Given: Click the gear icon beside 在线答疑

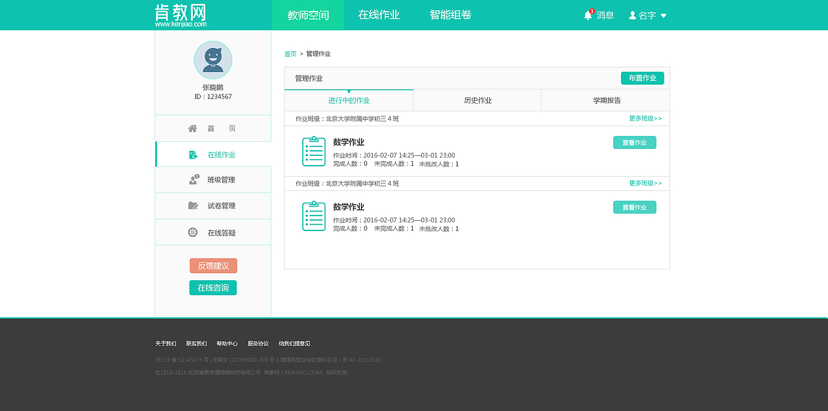Looking at the screenshot, I should pyautogui.click(x=193, y=232).
